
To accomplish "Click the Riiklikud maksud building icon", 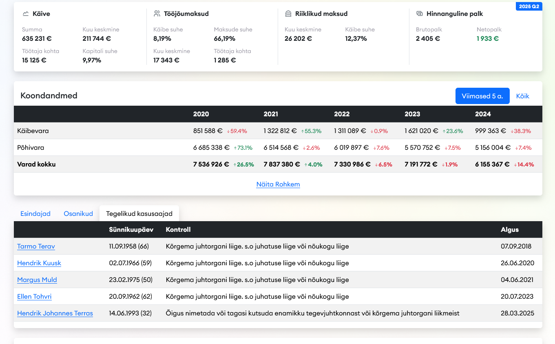I will (288, 14).
